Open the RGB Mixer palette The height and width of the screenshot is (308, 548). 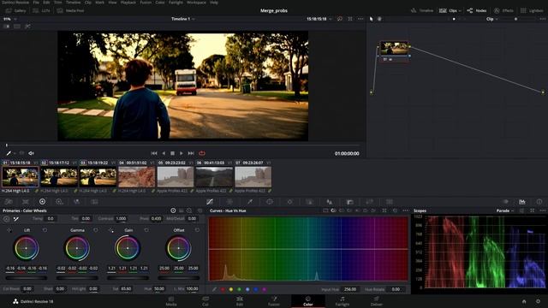pyautogui.click(x=76, y=202)
